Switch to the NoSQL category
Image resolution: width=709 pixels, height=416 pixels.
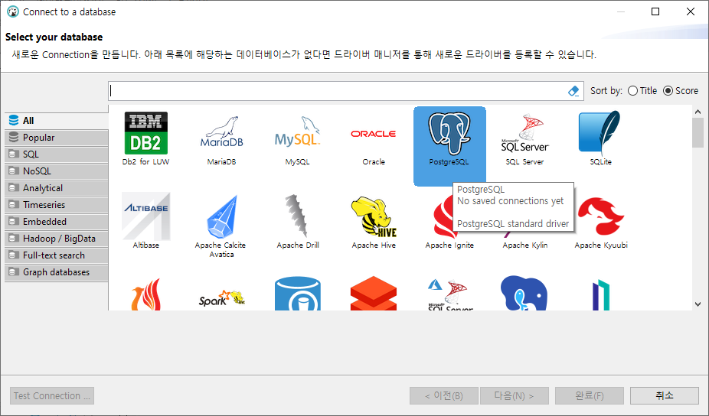[x=57, y=171]
